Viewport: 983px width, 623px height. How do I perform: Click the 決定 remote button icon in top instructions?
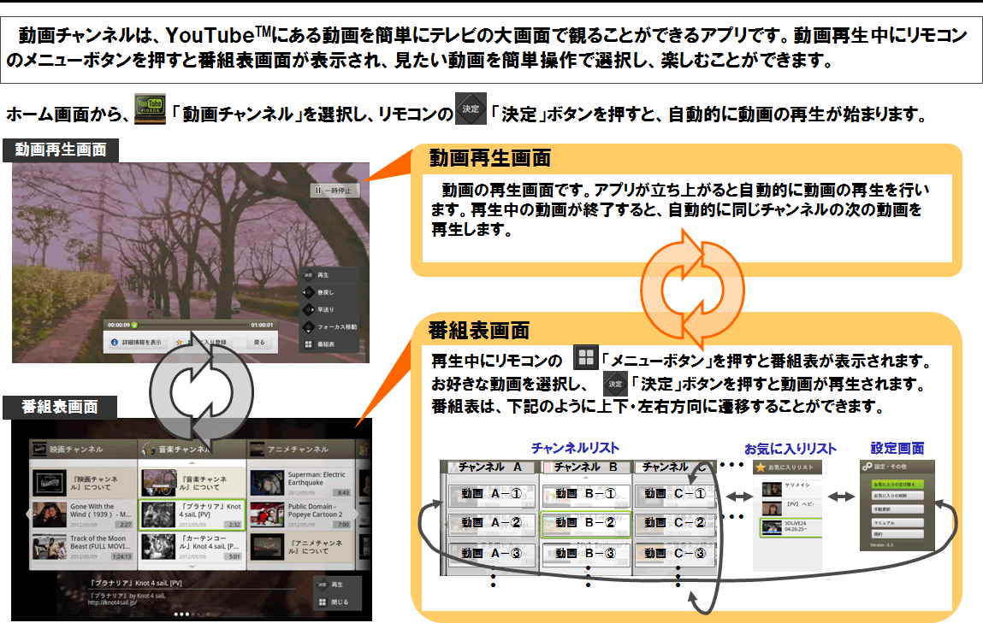pos(471,109)
